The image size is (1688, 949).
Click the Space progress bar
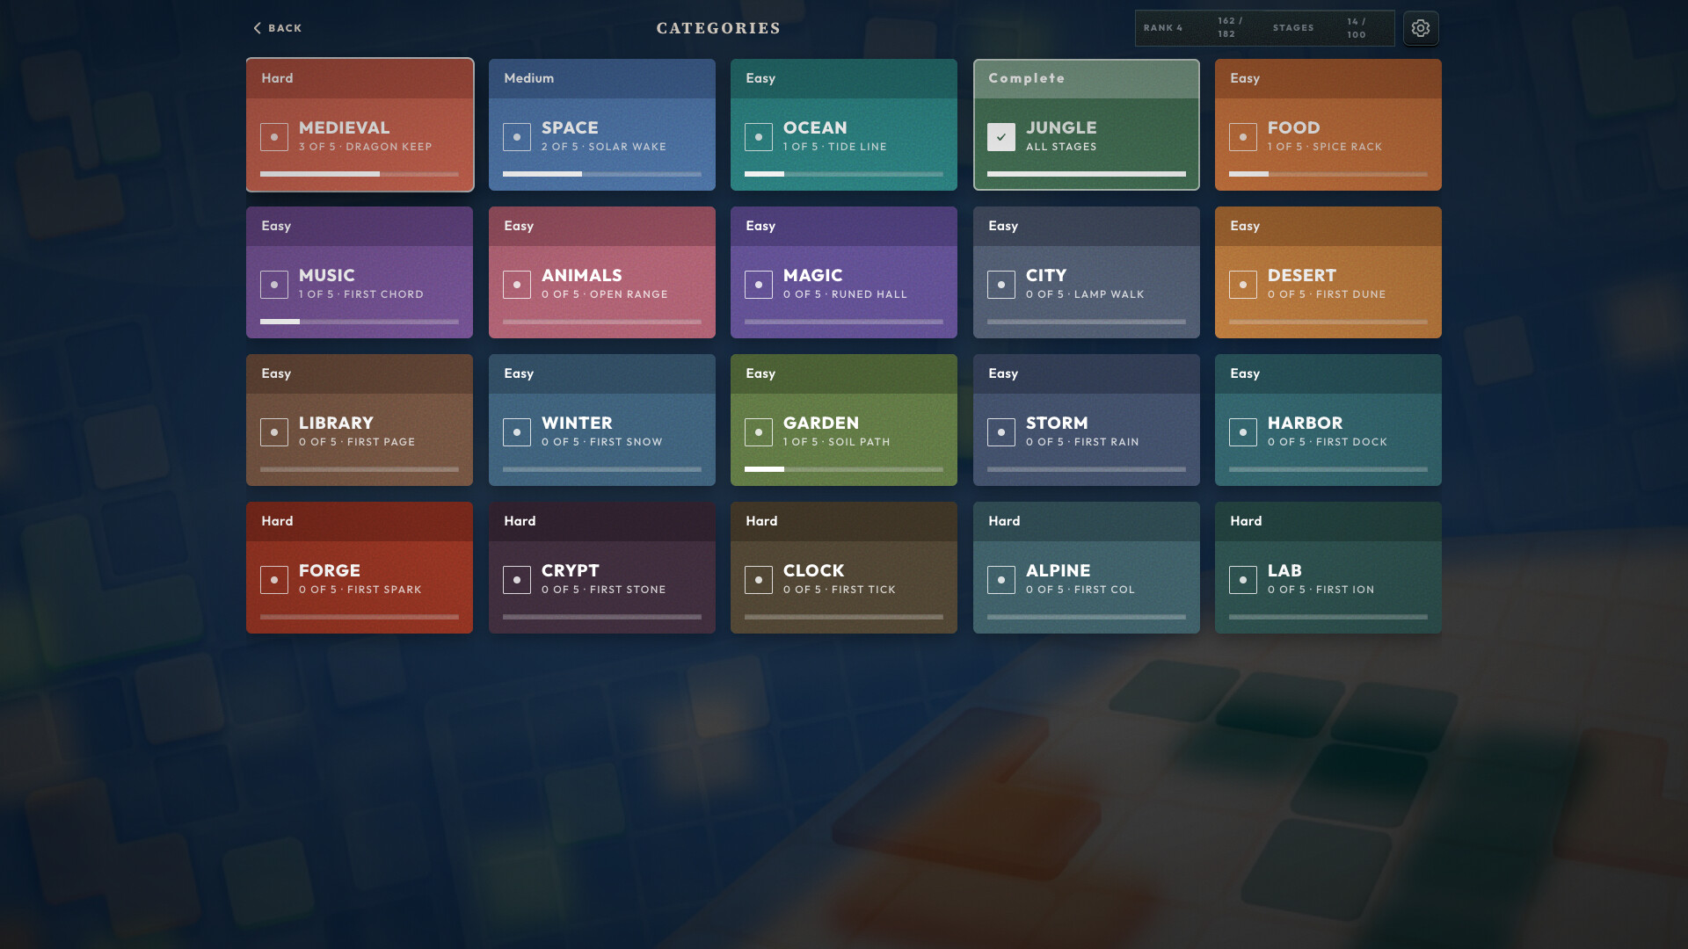(x=602, y=174)
